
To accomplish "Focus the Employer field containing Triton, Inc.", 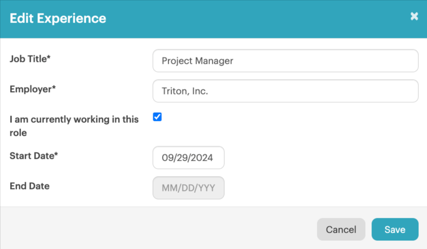I will (x=286, y=91).
